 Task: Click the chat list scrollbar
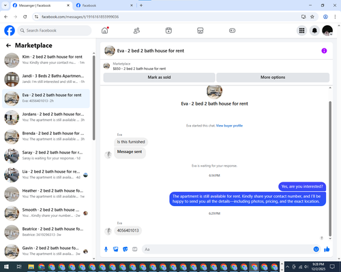[x=94, y=97]
